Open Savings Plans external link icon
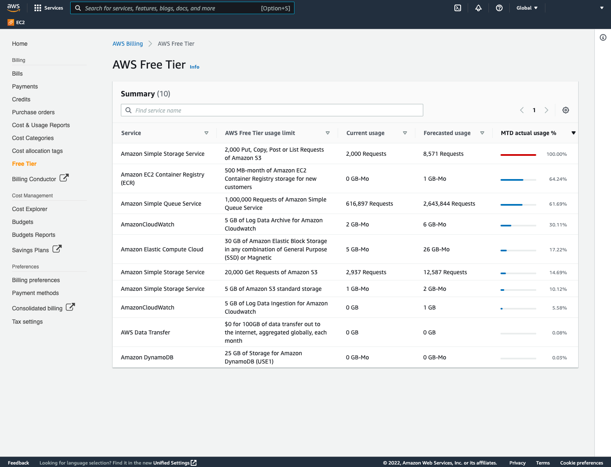 coord(57,249)
